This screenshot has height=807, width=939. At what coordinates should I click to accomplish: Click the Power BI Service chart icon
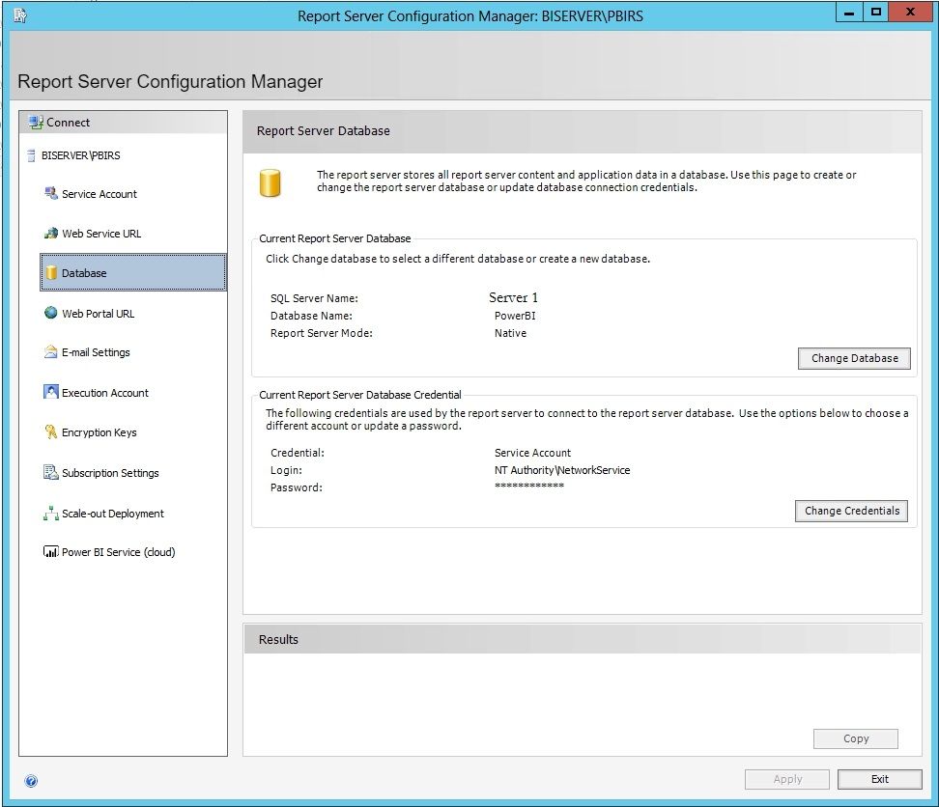pos(51,551)
